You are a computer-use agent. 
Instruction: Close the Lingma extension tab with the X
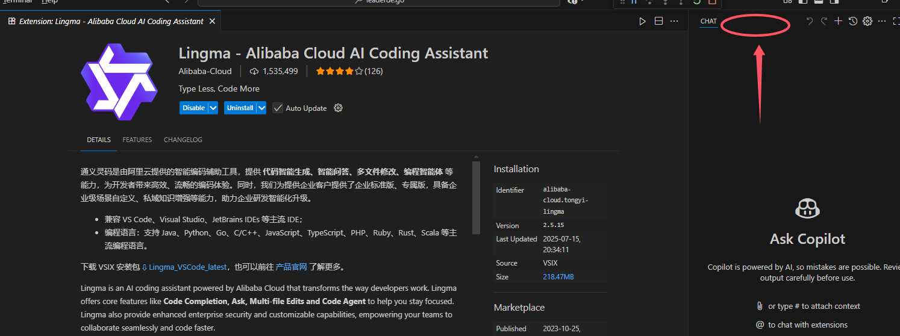[x=213, y=21]
